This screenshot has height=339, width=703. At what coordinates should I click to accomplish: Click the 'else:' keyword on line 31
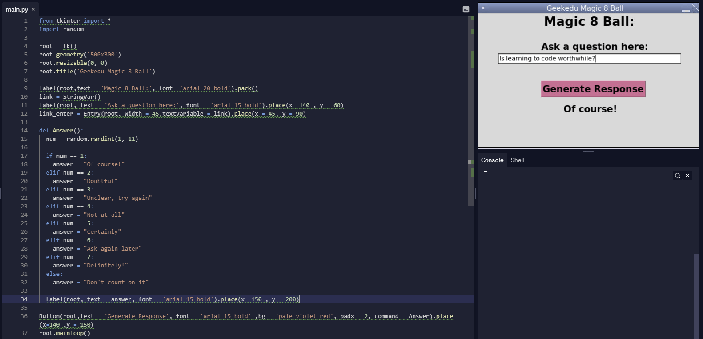(54, 274)
